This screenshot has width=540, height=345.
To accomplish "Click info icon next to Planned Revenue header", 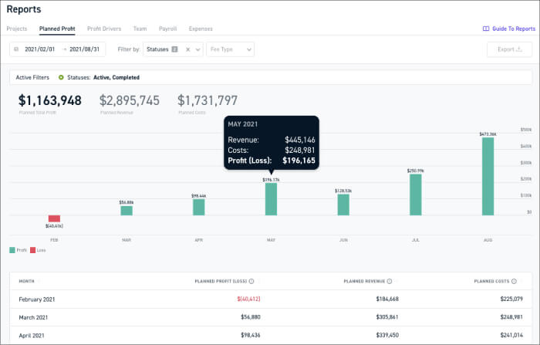I will coord(390,282).
